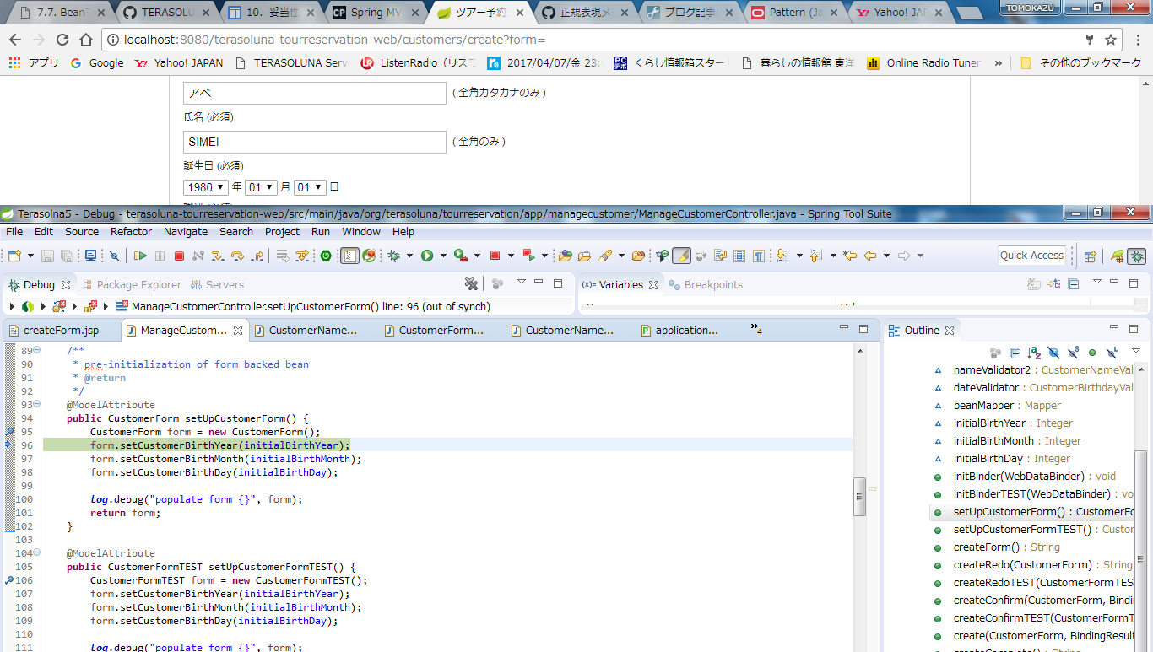The height and width of the screenshot is (652, 1153).
Task: Open birth month dropdown in browser
Action: tap(261, 187)
